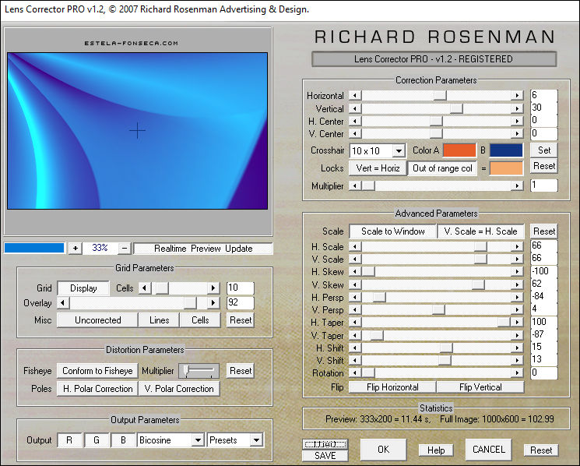Decrease Cells count with left arrow

[x=145, y=288]
